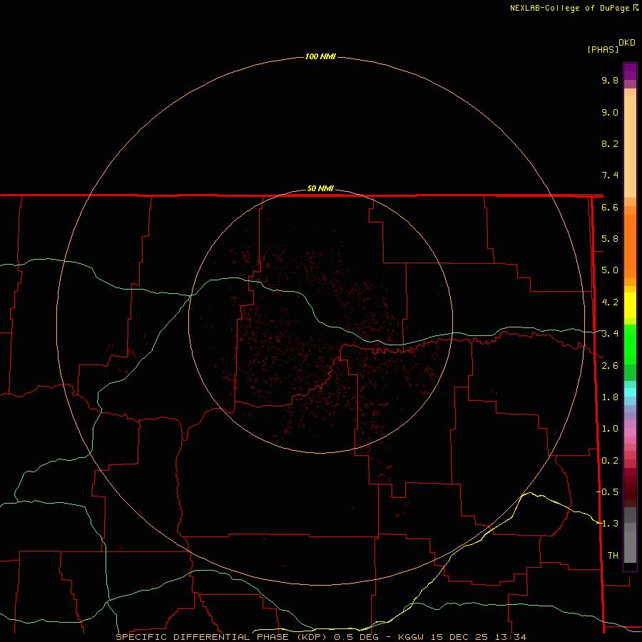
Task: Click the -1.3 legend value
Action: [607, 524]
